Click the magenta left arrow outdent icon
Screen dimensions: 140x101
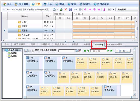point(85,9)
